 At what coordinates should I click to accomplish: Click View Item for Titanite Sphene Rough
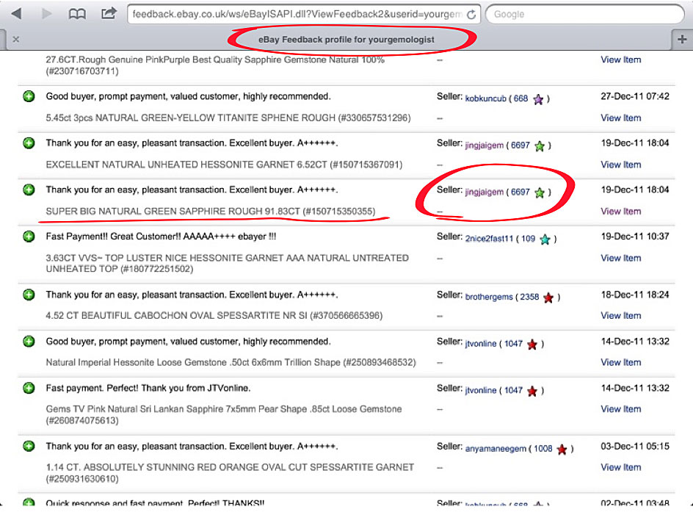coord(620,118)
